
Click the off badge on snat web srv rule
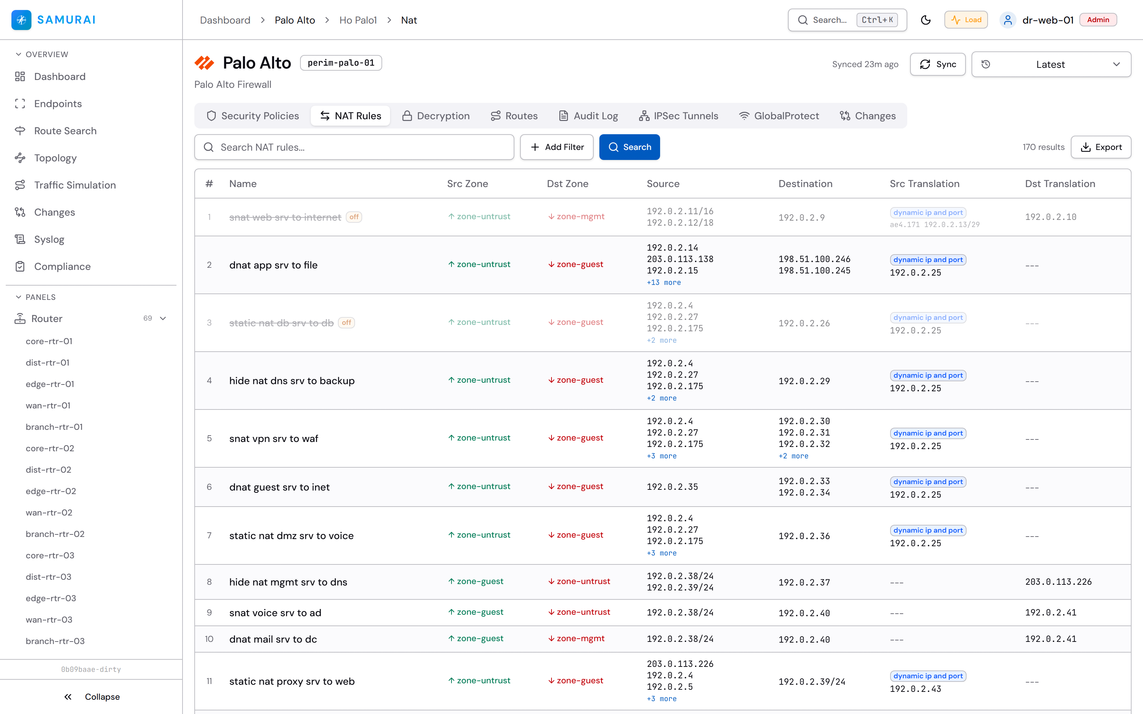(x=354, y=217)
